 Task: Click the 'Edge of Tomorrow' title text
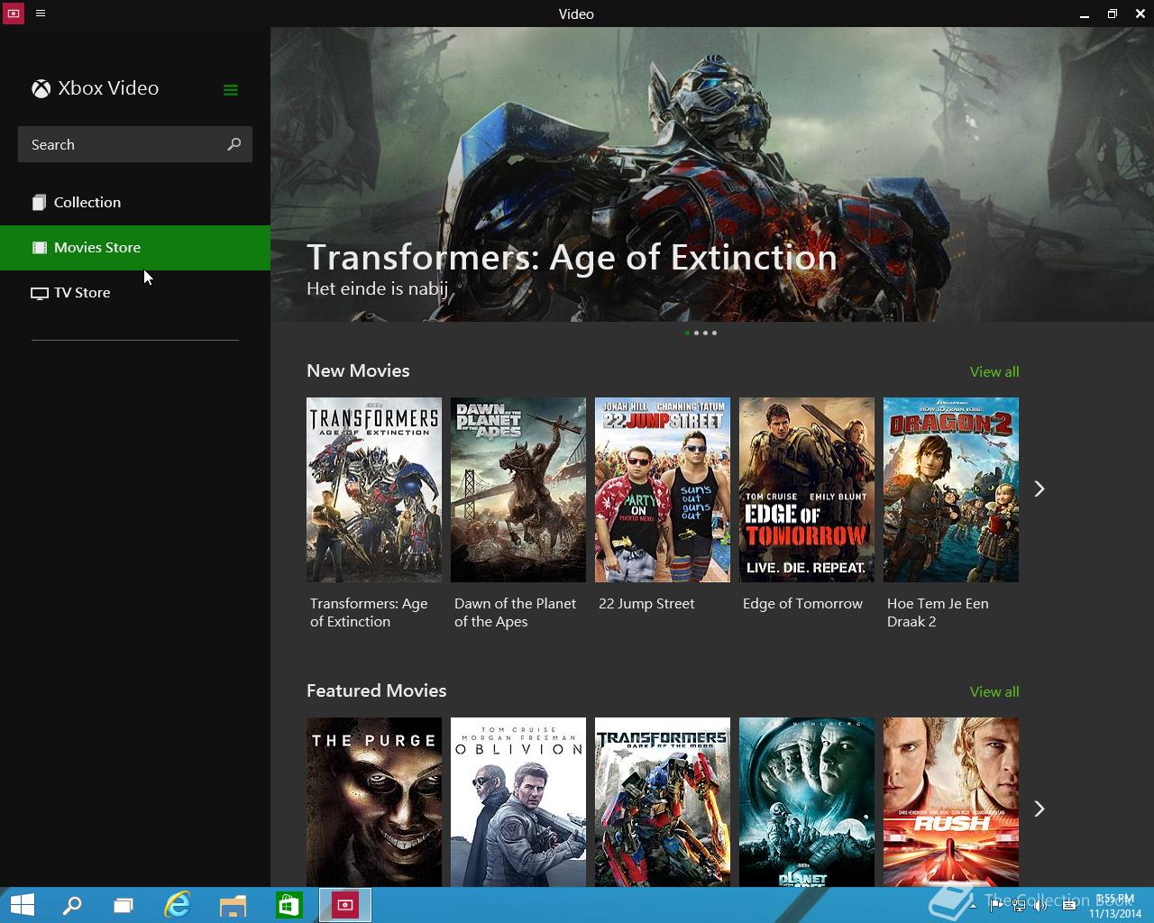pos(802,604)
